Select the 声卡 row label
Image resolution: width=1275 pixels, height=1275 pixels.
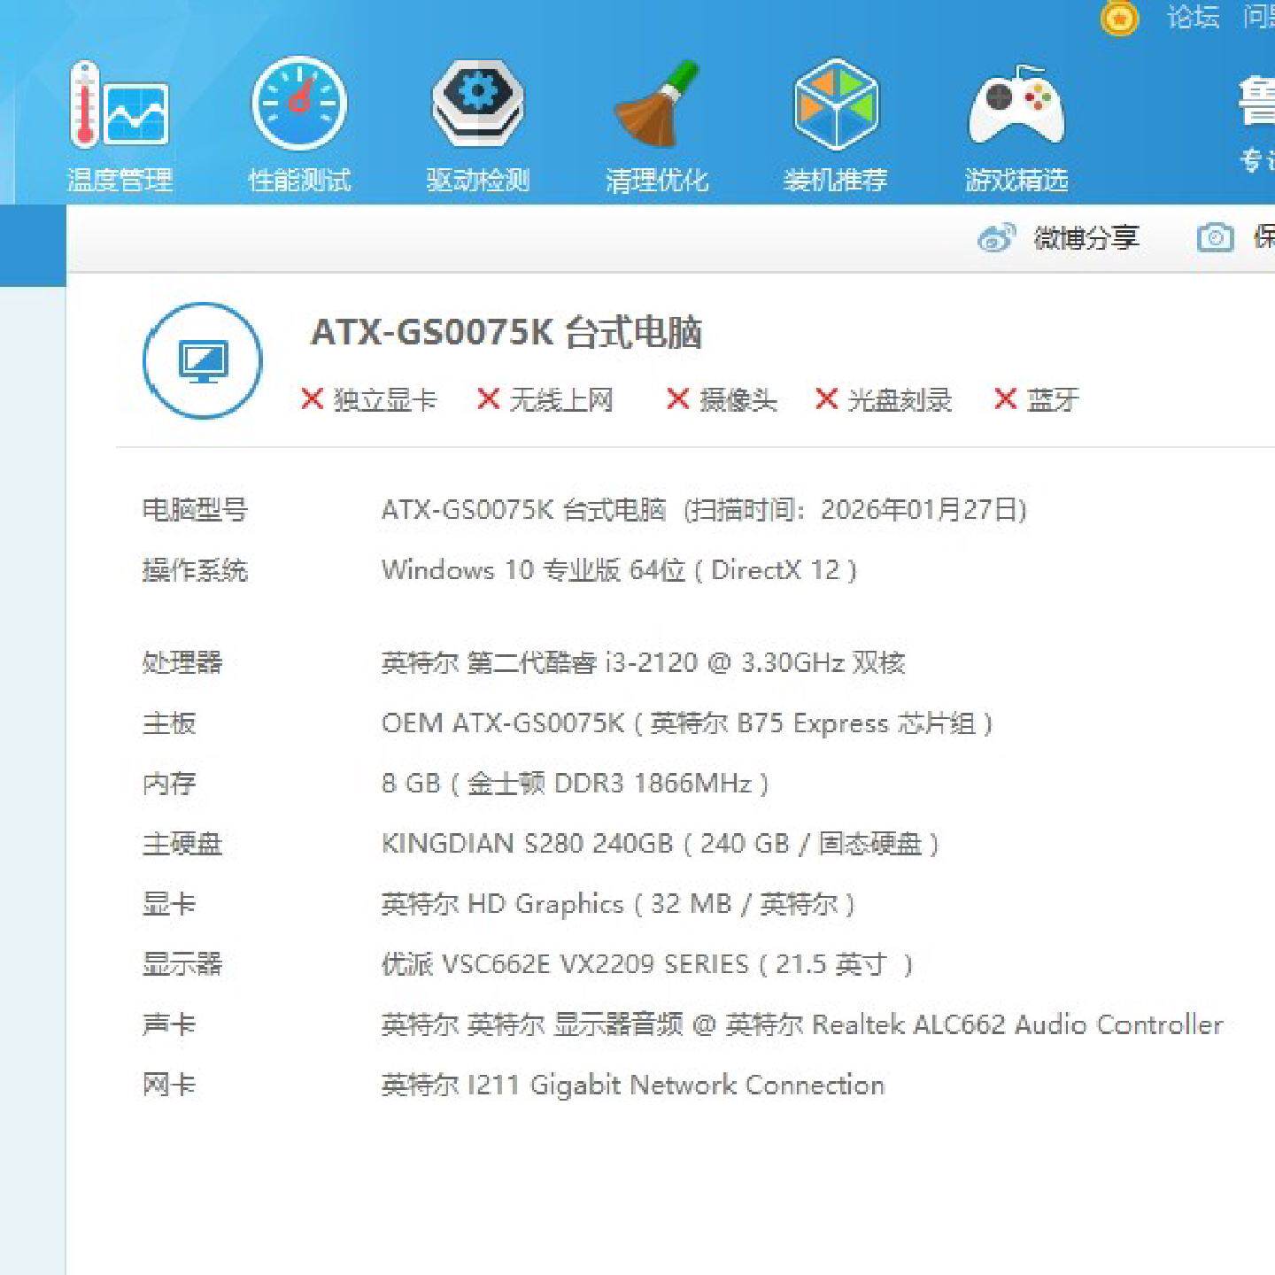169,1024
